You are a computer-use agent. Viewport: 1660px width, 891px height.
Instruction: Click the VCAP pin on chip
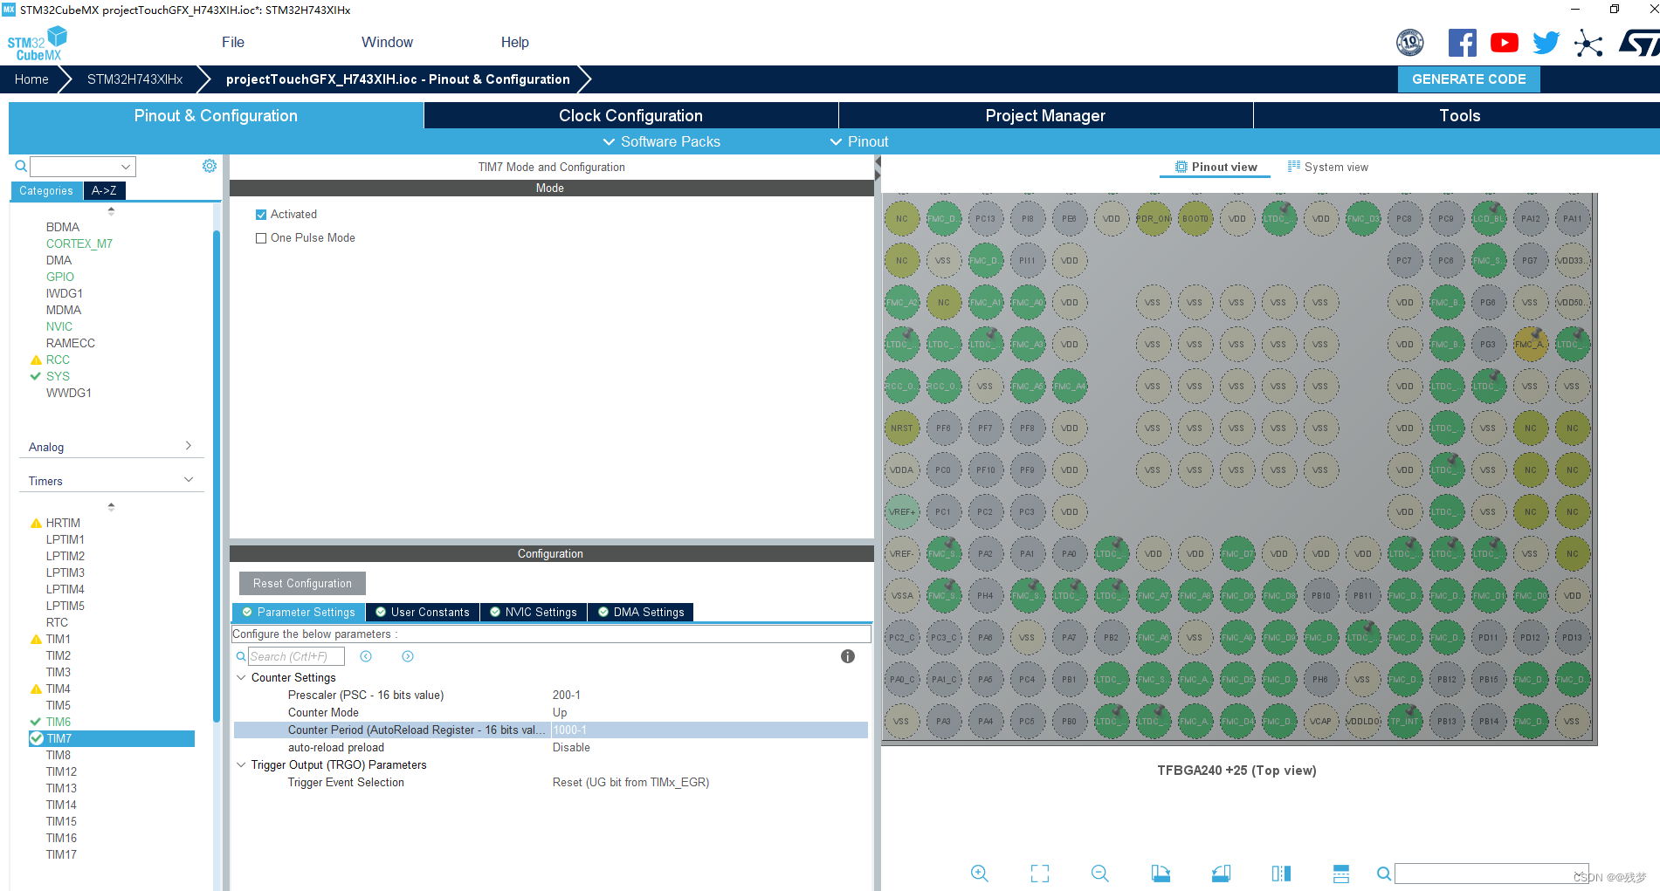coord(1321,722)
